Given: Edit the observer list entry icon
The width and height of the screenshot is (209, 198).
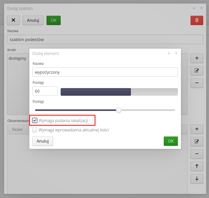Looking at the screenshot, I should coord(197,141).
